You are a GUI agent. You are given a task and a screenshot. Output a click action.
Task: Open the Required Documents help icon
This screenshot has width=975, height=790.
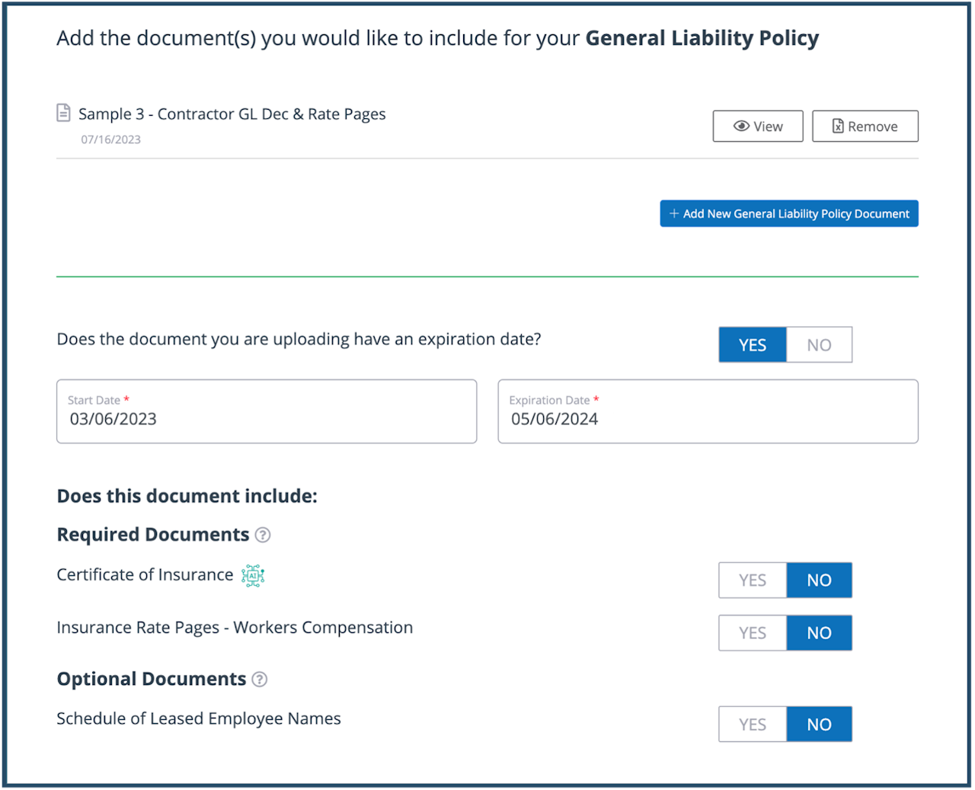click(x=263, y=535)
